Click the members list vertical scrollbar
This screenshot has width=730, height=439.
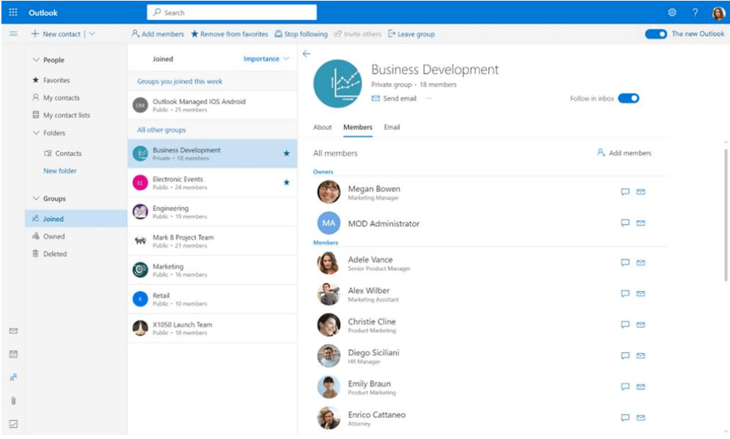click(726, 215)
